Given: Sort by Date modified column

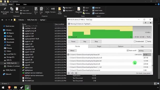Looking at the screenshot, I should pos(59,24).
